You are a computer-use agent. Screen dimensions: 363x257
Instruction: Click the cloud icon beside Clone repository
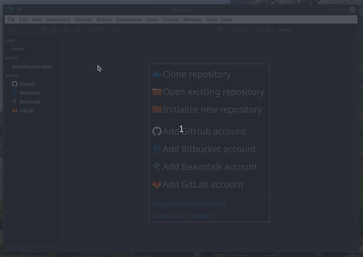157,74
